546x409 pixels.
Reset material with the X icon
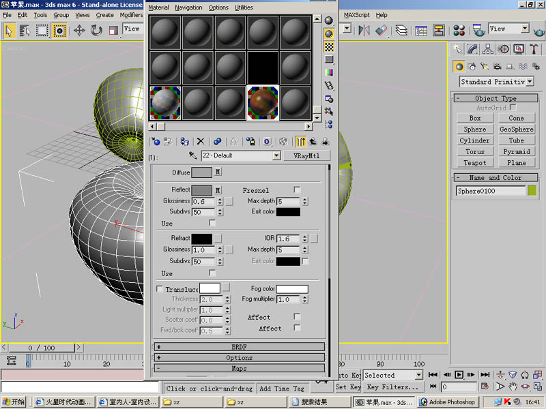(x=201, y=142)
